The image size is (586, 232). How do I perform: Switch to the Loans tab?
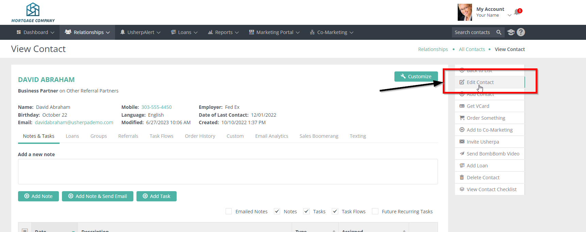pyautogui.click(x=72, y=136)
